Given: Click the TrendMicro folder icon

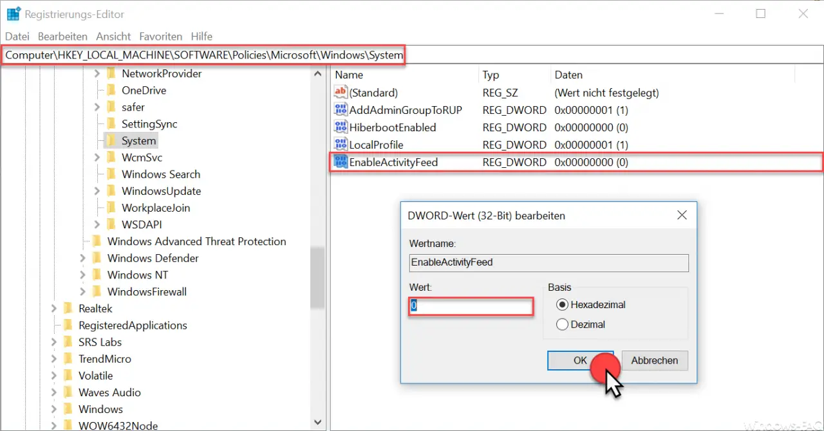Looking at the screenshot, I should [68, 358].
